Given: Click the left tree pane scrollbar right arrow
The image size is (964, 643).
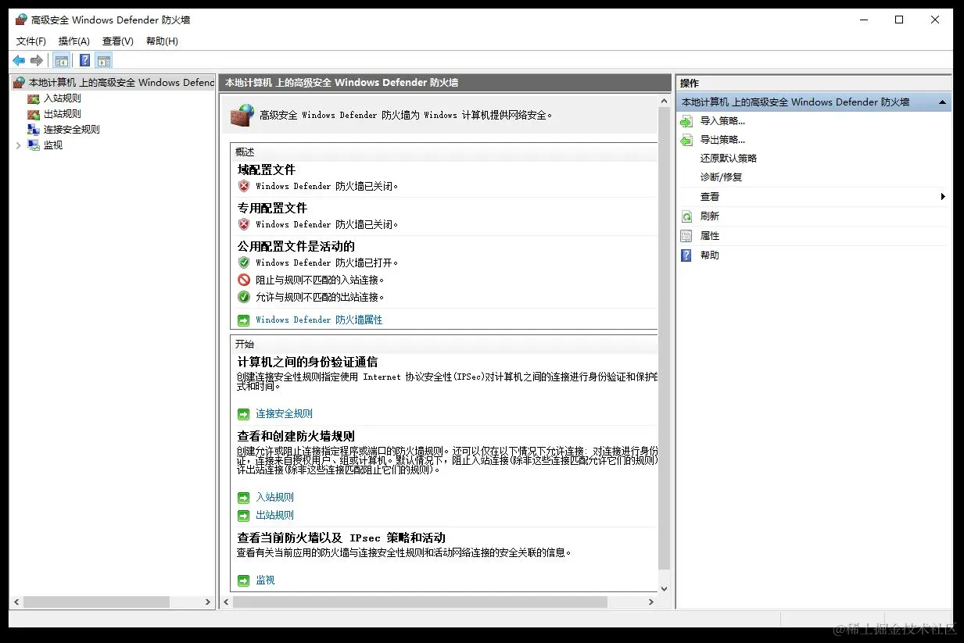Looking at the screenshot, I should (x=208, y=602).
